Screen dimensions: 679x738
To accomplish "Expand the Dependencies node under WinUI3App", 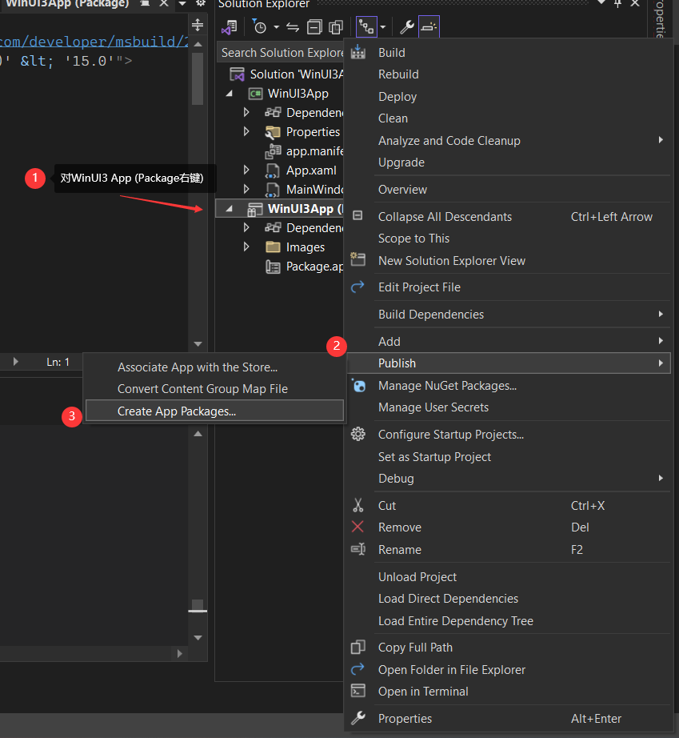I will coord(246,112).
